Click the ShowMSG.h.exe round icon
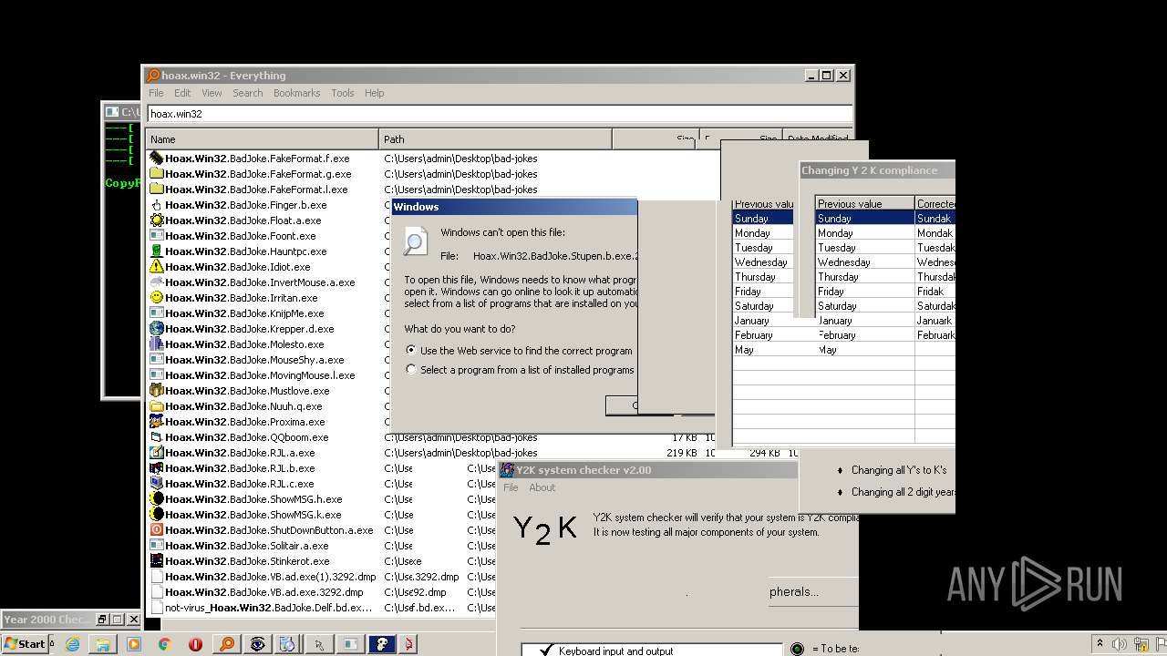The height and width of the screenshot is (656, 1167). click(157, 499)
